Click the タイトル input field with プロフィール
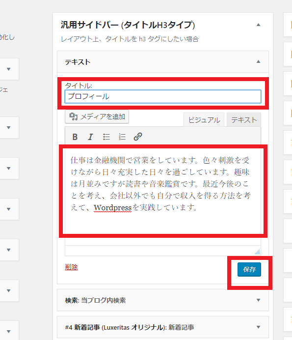292x340 pixels. [163, 96]
